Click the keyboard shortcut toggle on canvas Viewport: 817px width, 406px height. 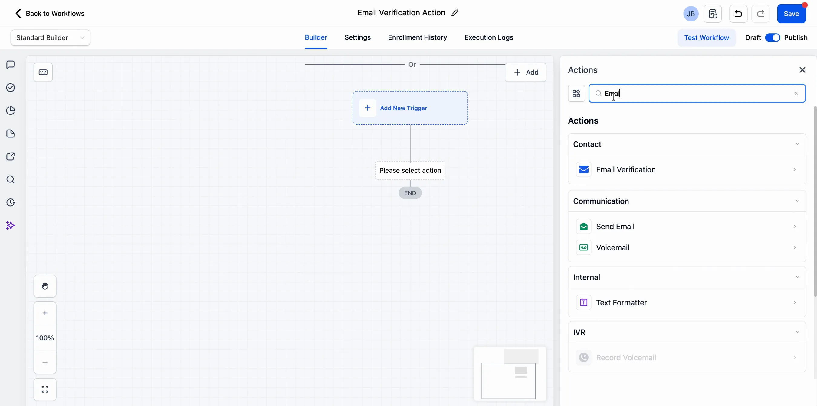43,72
